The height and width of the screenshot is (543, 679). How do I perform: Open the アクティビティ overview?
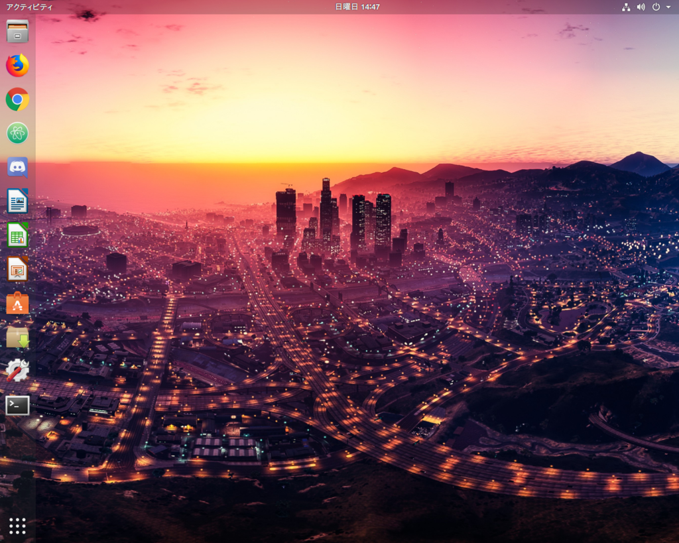[x=29, y=7]
